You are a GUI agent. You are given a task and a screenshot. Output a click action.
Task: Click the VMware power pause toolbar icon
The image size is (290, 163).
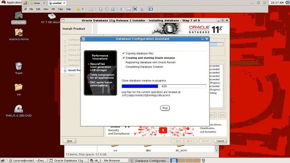pyautogui.click(x=78, y=9)
